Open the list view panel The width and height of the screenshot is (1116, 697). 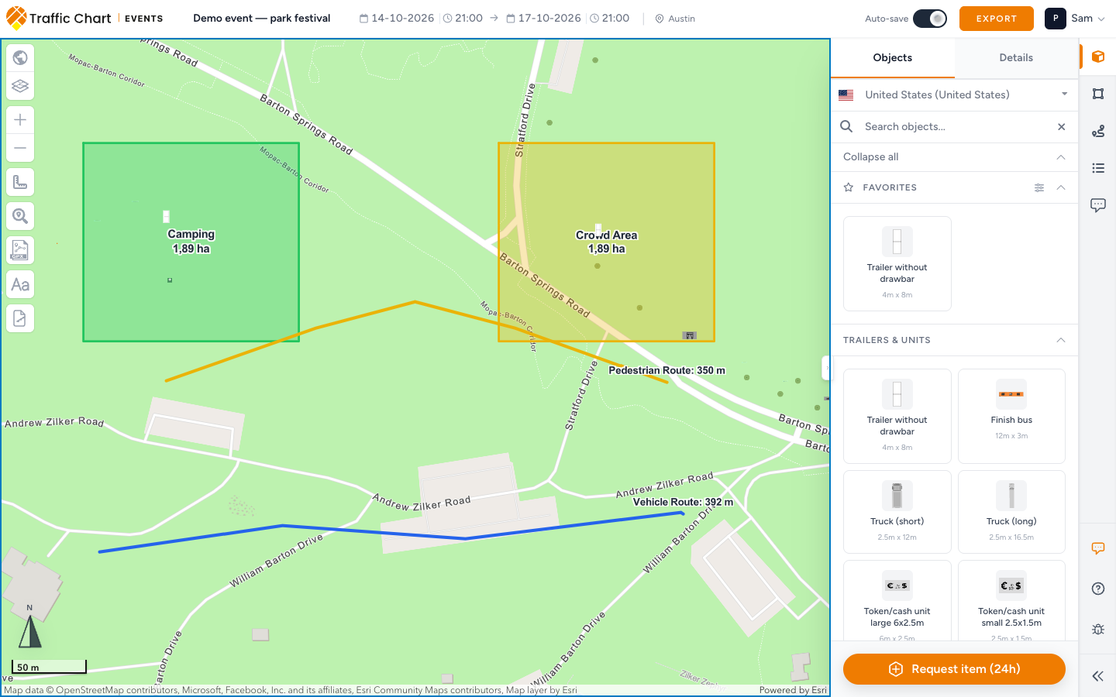1098,168
